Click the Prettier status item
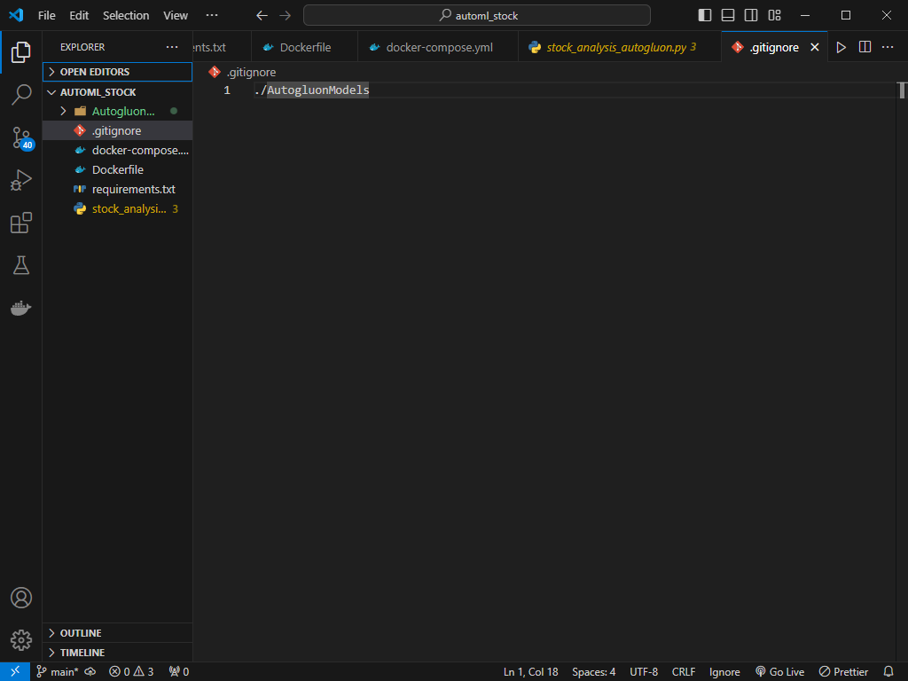Viewport: 908px width, 681px height. (x=843, y=672)
